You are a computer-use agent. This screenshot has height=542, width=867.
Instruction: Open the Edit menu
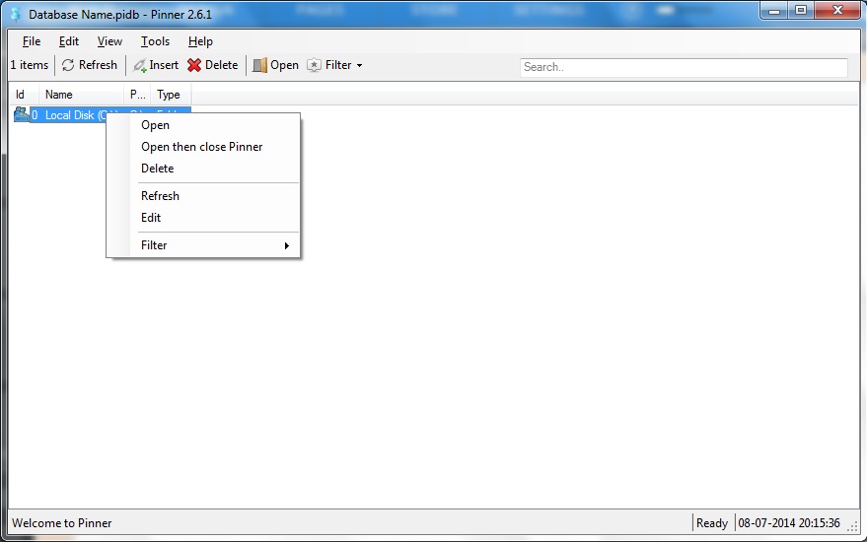click(x=69, y=41)
